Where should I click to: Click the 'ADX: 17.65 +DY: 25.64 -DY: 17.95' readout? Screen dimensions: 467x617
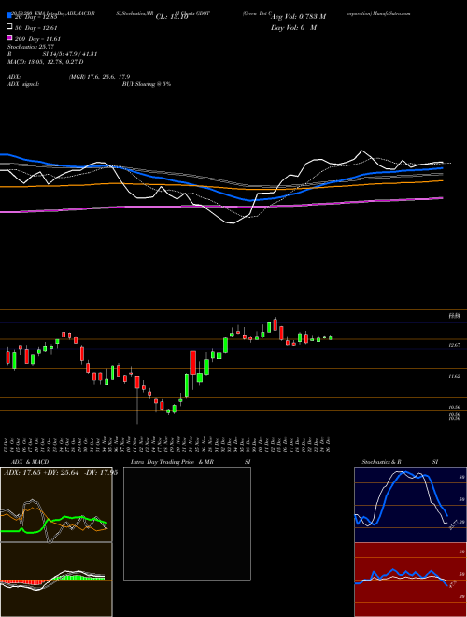(x=61, y=473)
